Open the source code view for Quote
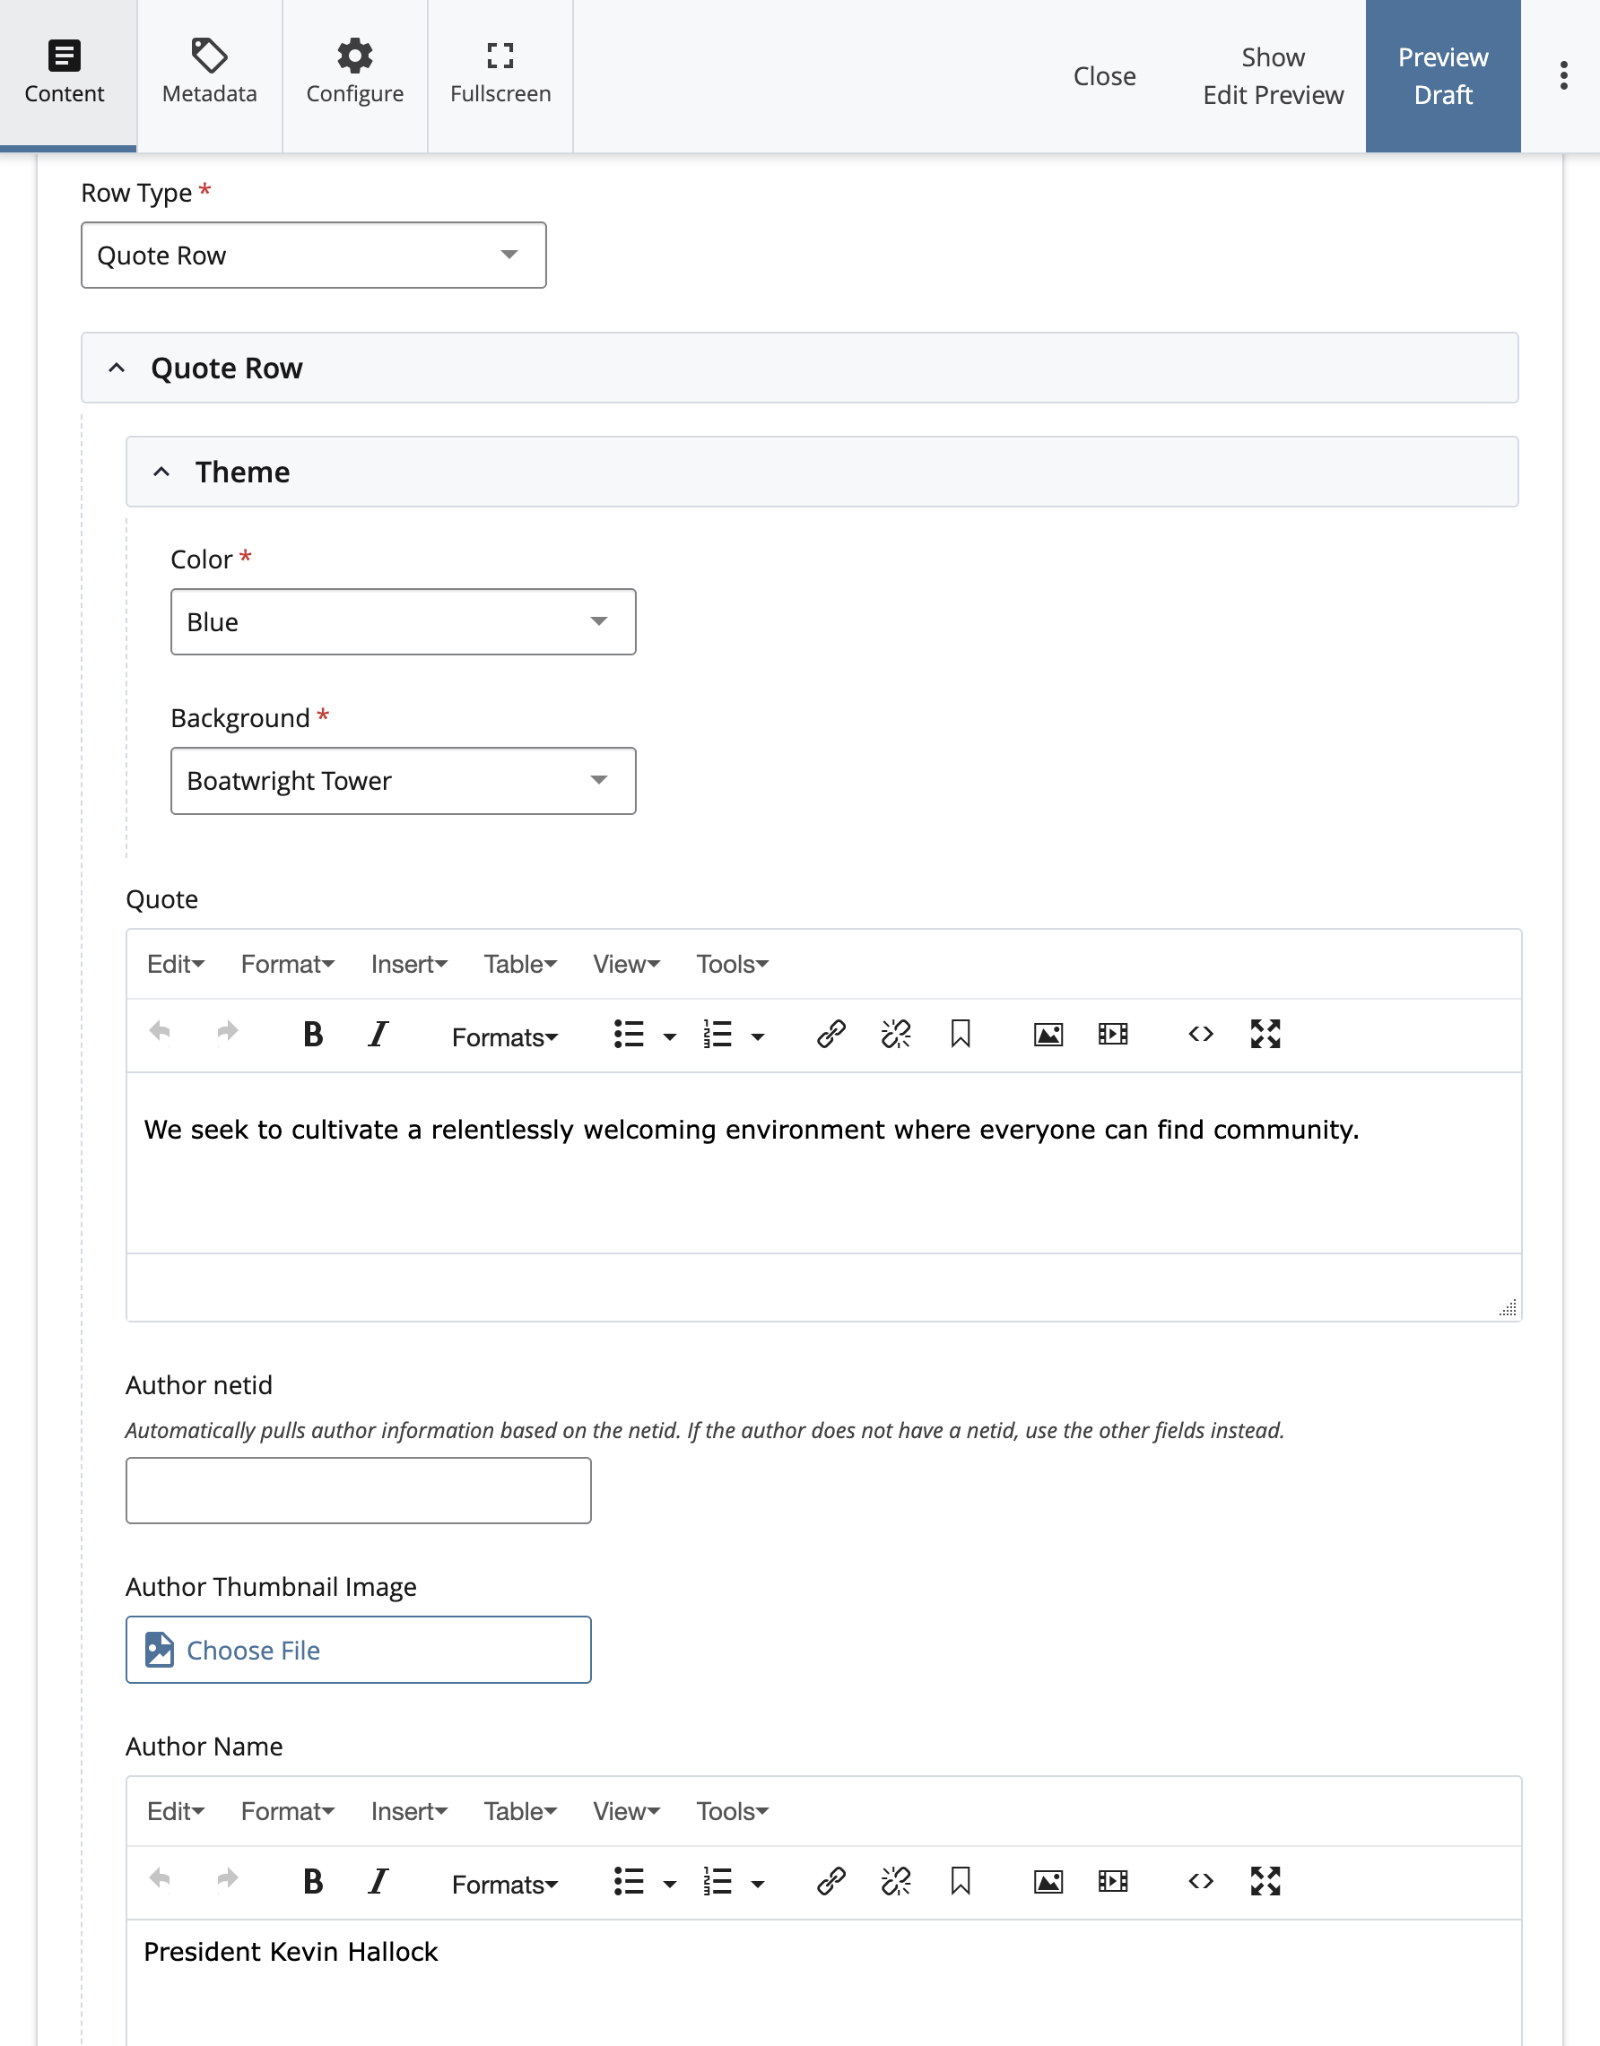 point(1199,1035)
